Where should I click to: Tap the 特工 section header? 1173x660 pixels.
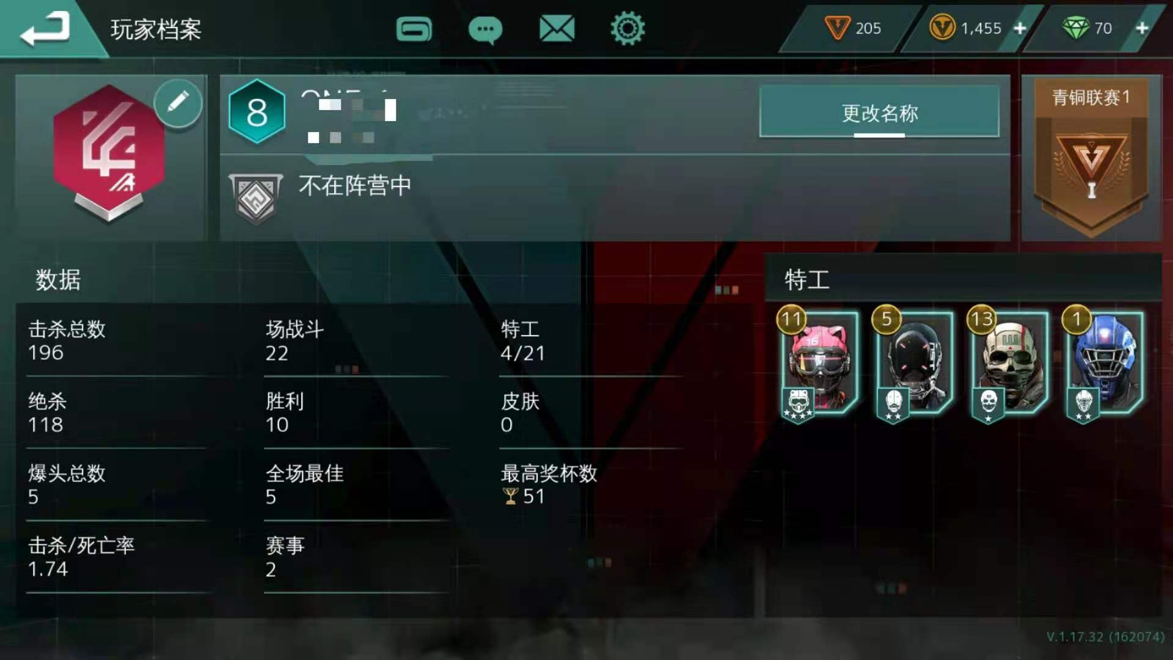(807, 280)
